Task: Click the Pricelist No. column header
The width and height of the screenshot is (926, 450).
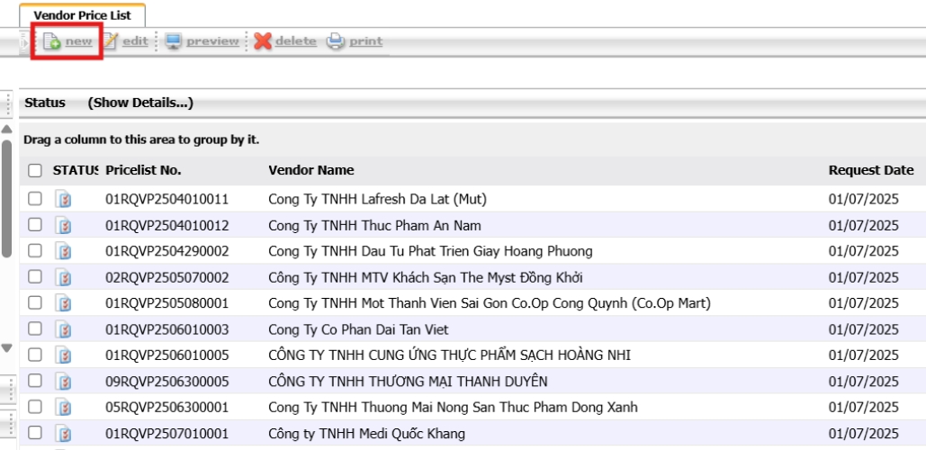Action: [x=143, y=170]
